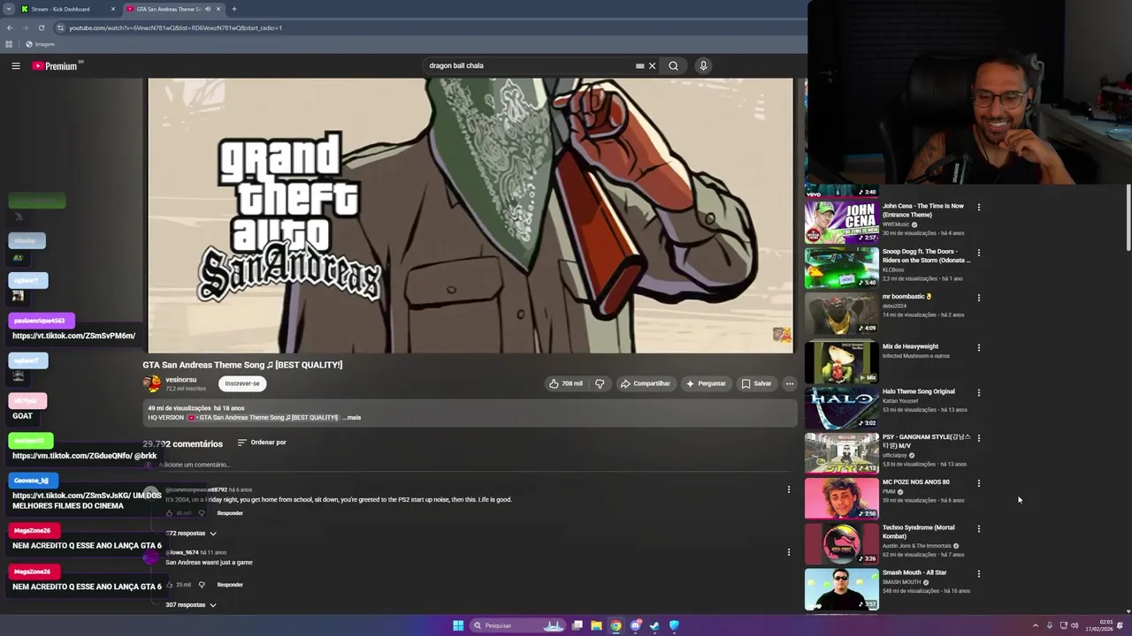This screenshot has height=636, width=1132.
Task: Open options for the Iowa_9674 comment
Action: (789, 553)
